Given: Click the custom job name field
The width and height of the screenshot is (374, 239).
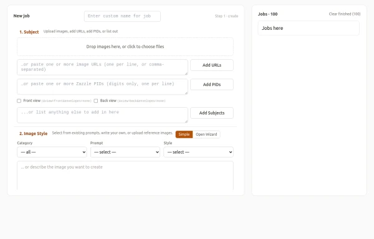Looking at the screenshot, I should (x=122, y=16).
